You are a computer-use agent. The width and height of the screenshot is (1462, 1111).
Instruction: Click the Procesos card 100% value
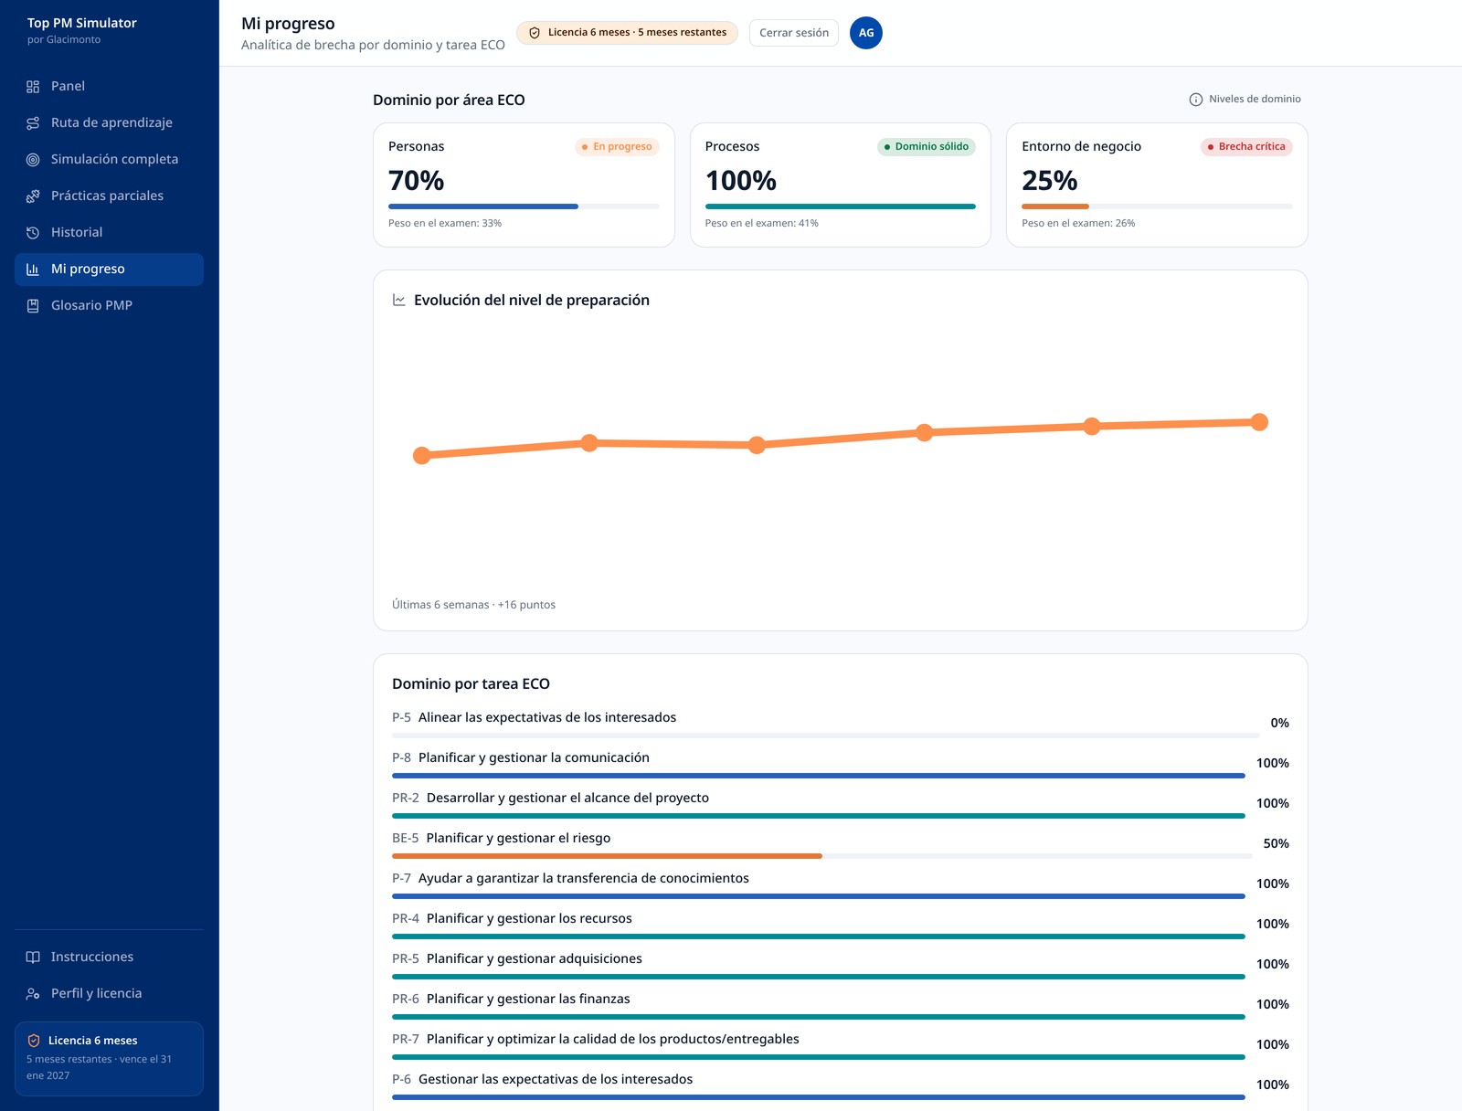[741, 181]
